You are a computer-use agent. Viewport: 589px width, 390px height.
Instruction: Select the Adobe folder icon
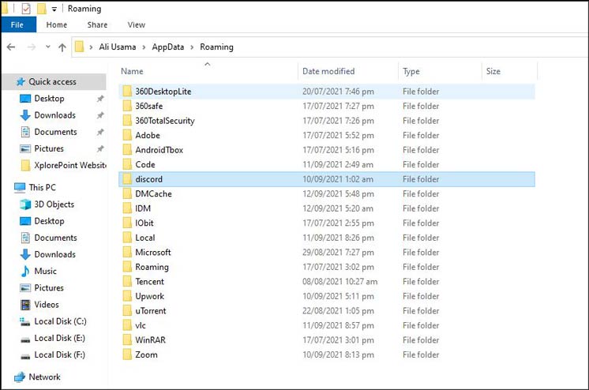(127, 135)
